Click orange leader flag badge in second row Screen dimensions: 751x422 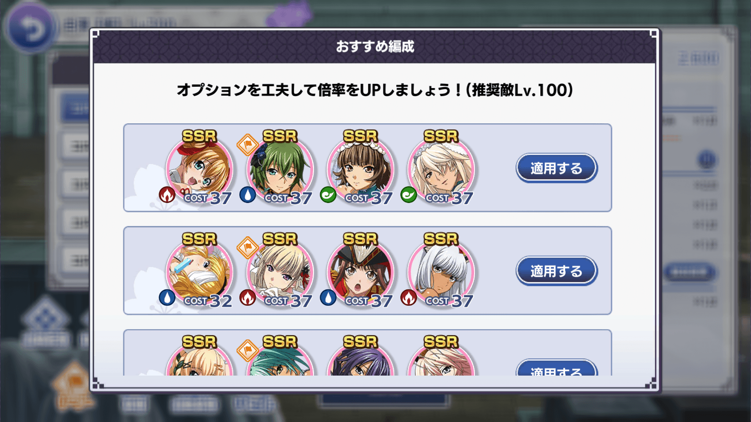(x=247, y=247)
